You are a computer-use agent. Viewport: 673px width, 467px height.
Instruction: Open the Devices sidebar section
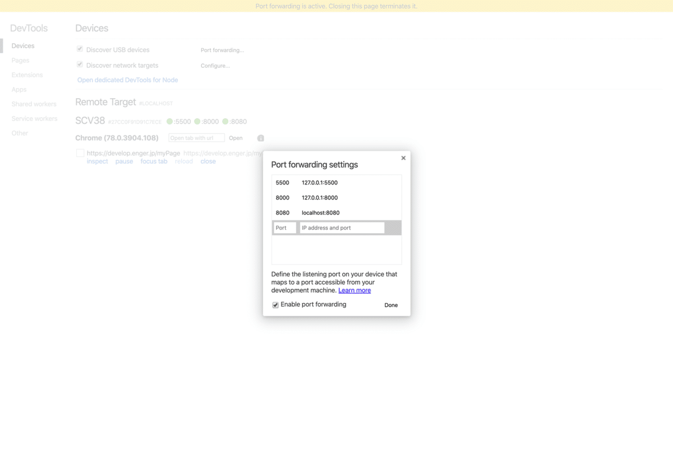click(x=23, y=46)
